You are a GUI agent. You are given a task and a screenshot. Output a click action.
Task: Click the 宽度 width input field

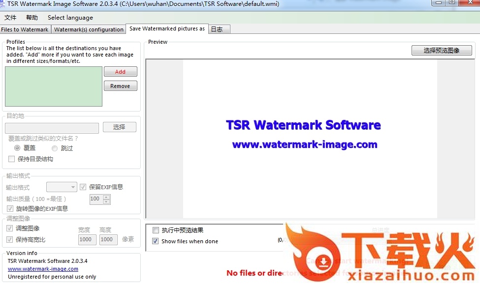click(x=87, y=240)
